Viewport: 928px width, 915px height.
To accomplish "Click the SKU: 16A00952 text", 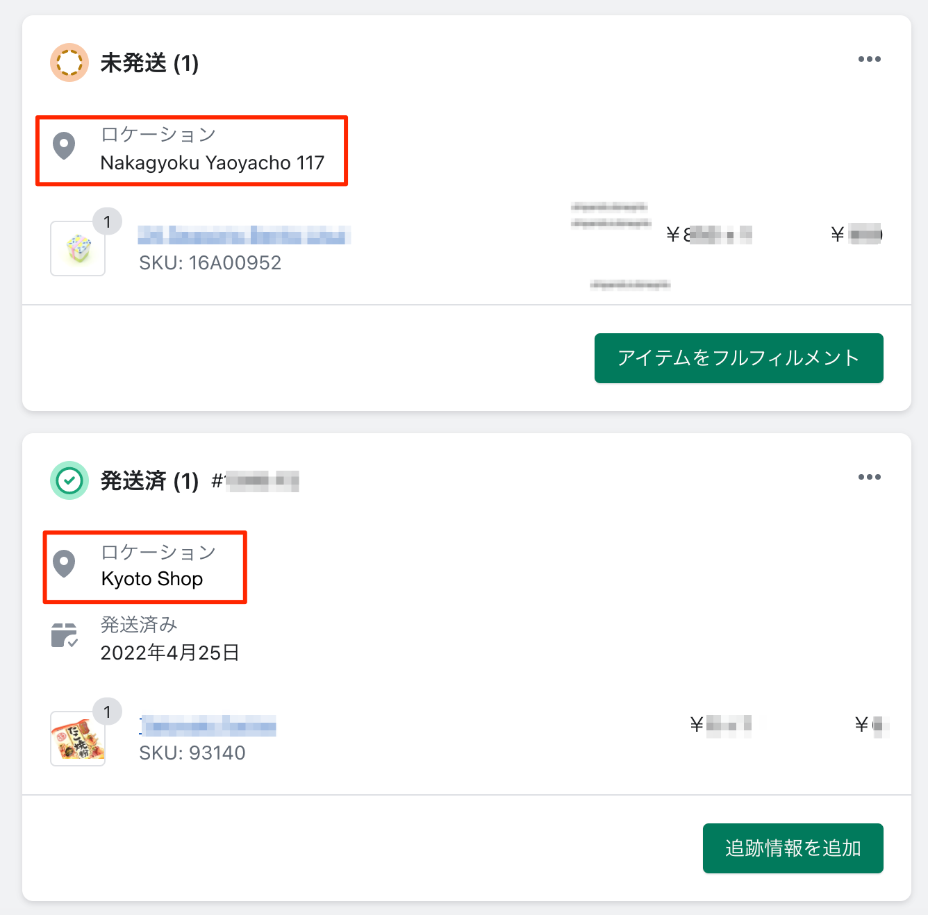I will pos(210,263).
